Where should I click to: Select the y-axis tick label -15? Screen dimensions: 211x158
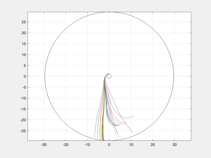(x=23, y=109)
